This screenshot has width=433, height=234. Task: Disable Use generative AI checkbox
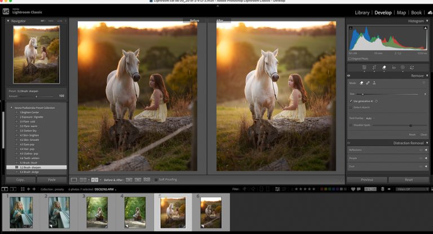(351, 101)
